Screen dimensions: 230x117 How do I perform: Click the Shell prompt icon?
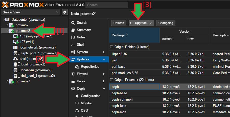(x=73, y=45)
